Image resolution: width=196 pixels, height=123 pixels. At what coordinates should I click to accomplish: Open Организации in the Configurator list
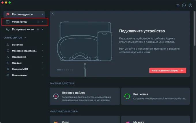point(24,75)
